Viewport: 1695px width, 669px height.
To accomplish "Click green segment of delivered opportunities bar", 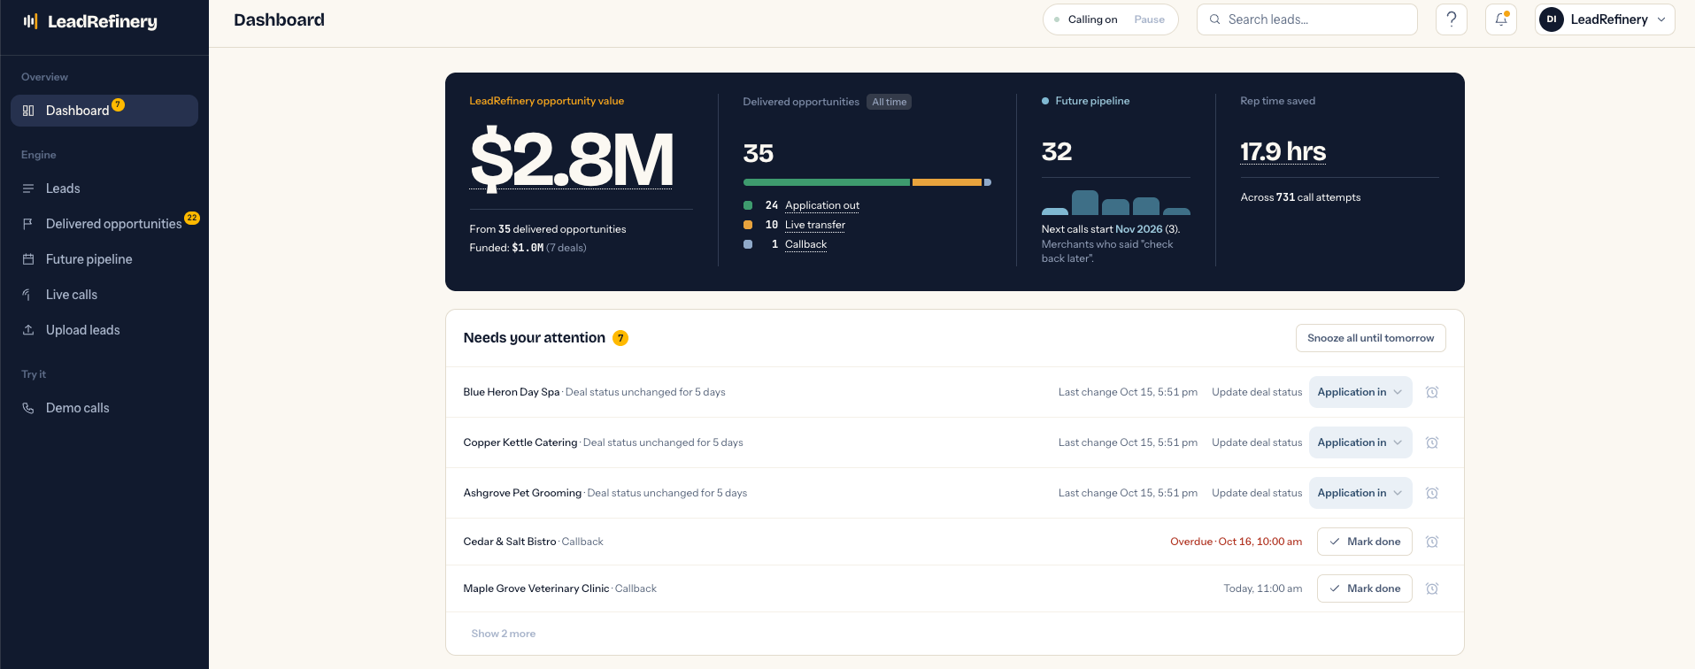I will [827, 182].
